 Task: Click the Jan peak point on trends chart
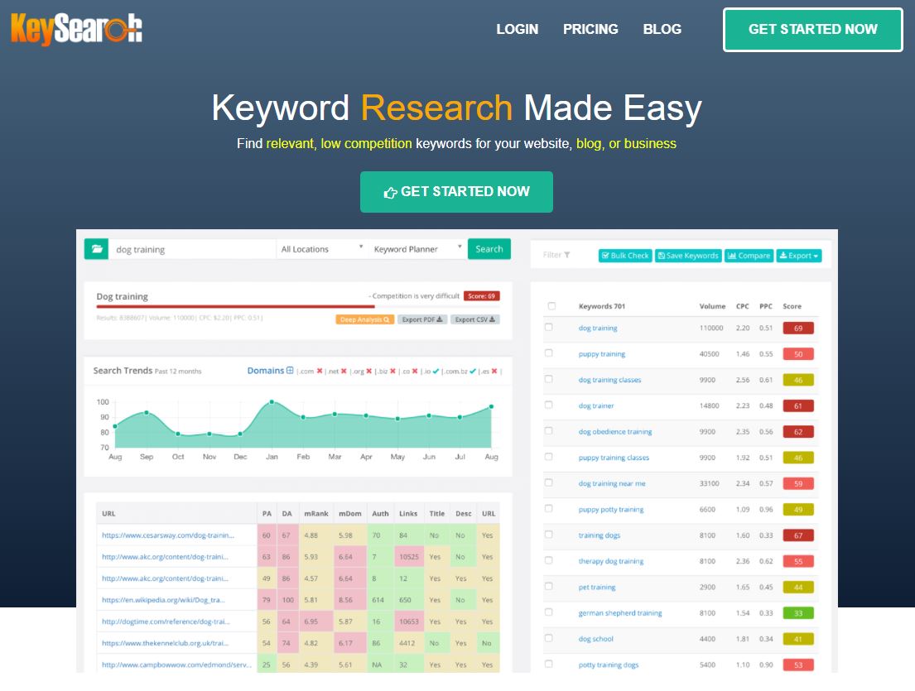[272, 401]
